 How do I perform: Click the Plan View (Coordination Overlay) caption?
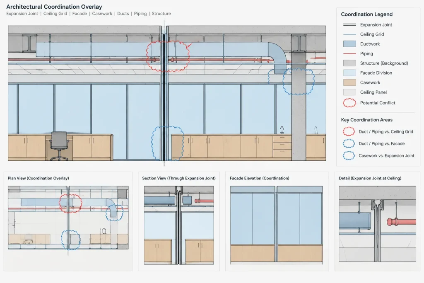click(x=39, y=178)
